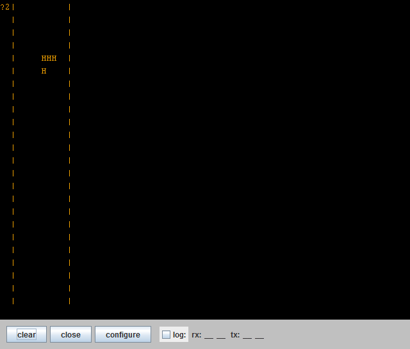This screenshot has width=410, height=349.
Task: Open the configure dialog
Action: point(123,334)
